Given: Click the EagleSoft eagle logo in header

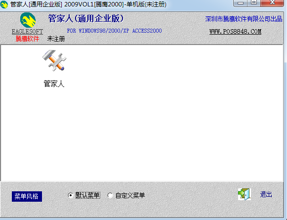Looking at the screenshot, I should click(28, 20).
